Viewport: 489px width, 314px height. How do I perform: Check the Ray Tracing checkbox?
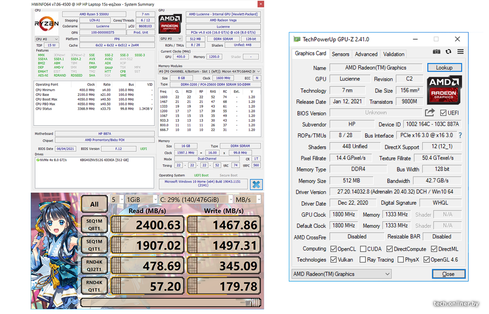point(363,260)
